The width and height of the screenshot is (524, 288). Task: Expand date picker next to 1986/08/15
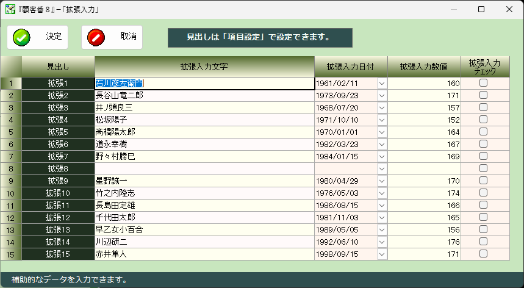click(x=382, y=206)
